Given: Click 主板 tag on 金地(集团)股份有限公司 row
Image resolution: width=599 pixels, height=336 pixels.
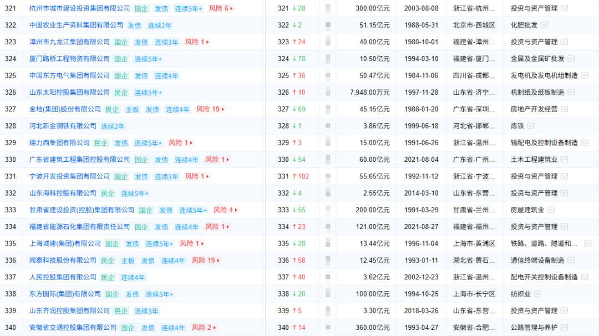Looking at the screenshot, I should (132, 110).
